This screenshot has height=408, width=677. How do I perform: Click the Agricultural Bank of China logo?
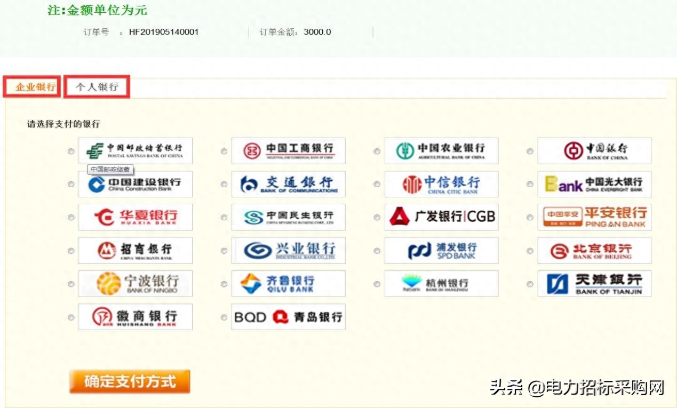click(x=441, y=151)
